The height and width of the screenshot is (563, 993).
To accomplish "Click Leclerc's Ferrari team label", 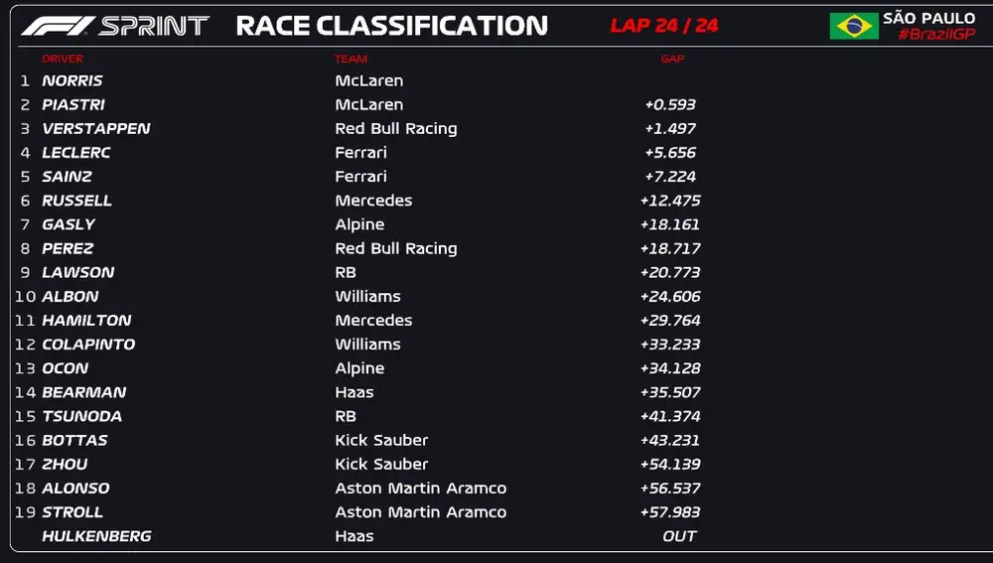I will pyautogui.click(x=360, y=152).
